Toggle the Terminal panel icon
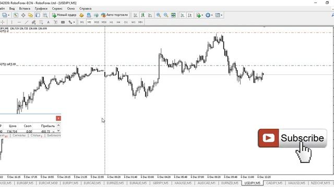The height and width of the screenshot is (187, 334). [x=38, y=15]
